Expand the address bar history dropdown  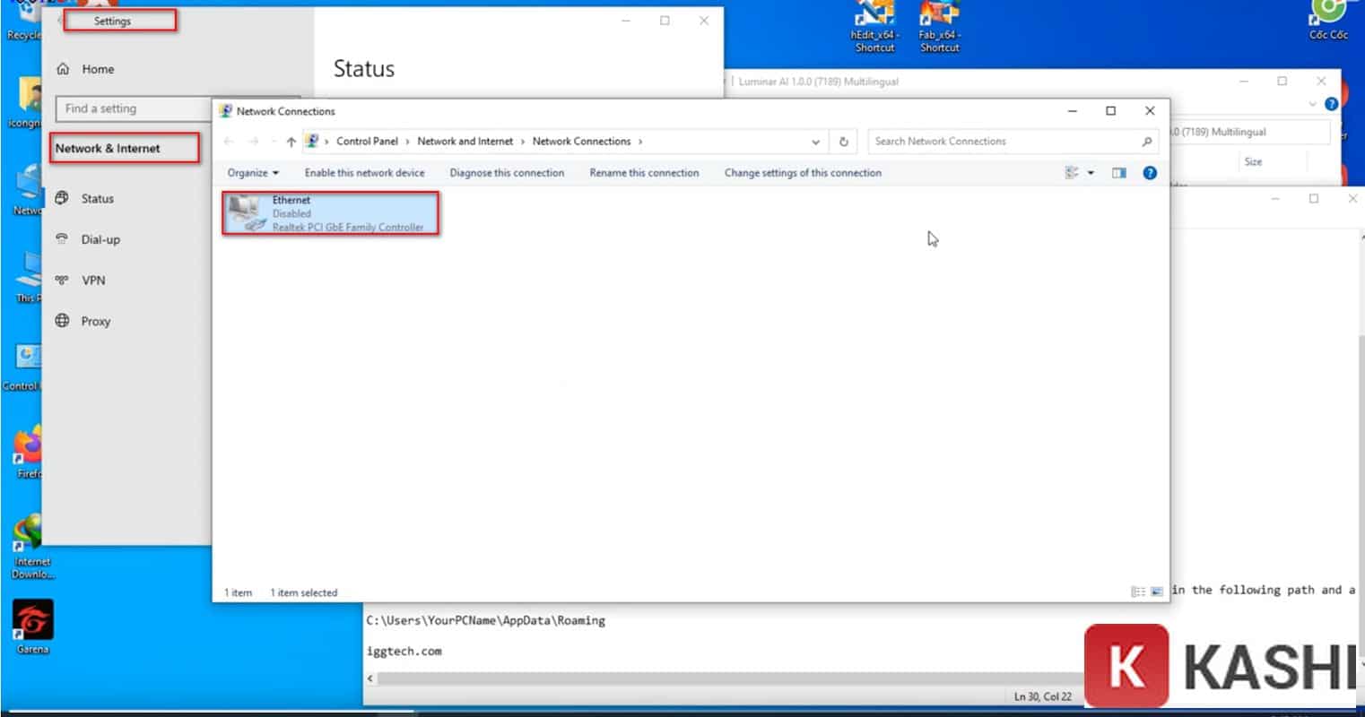pyautogui.click(x=814, y=142)
